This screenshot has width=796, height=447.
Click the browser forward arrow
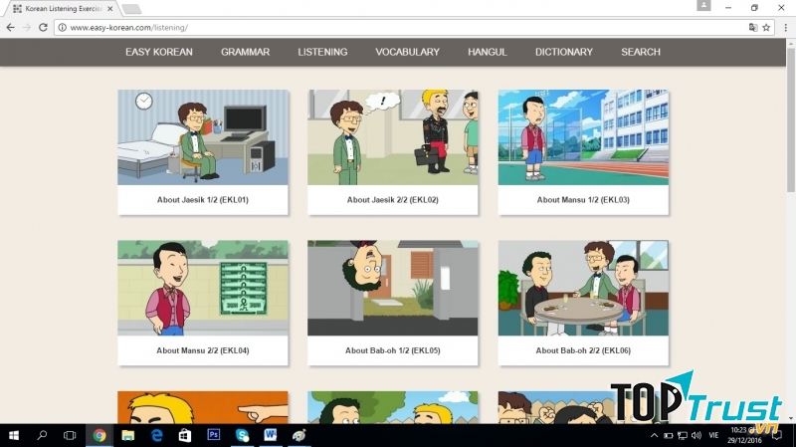pos(27,28)
